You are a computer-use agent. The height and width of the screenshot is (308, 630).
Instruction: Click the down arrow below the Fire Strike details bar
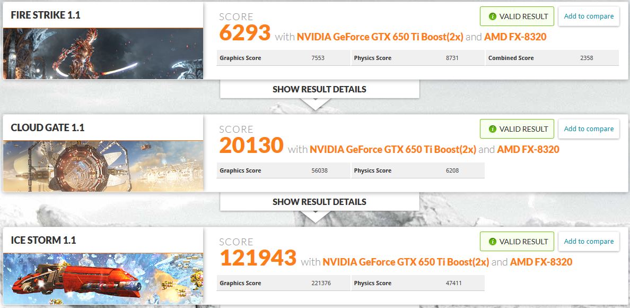[x=316, y=104]
